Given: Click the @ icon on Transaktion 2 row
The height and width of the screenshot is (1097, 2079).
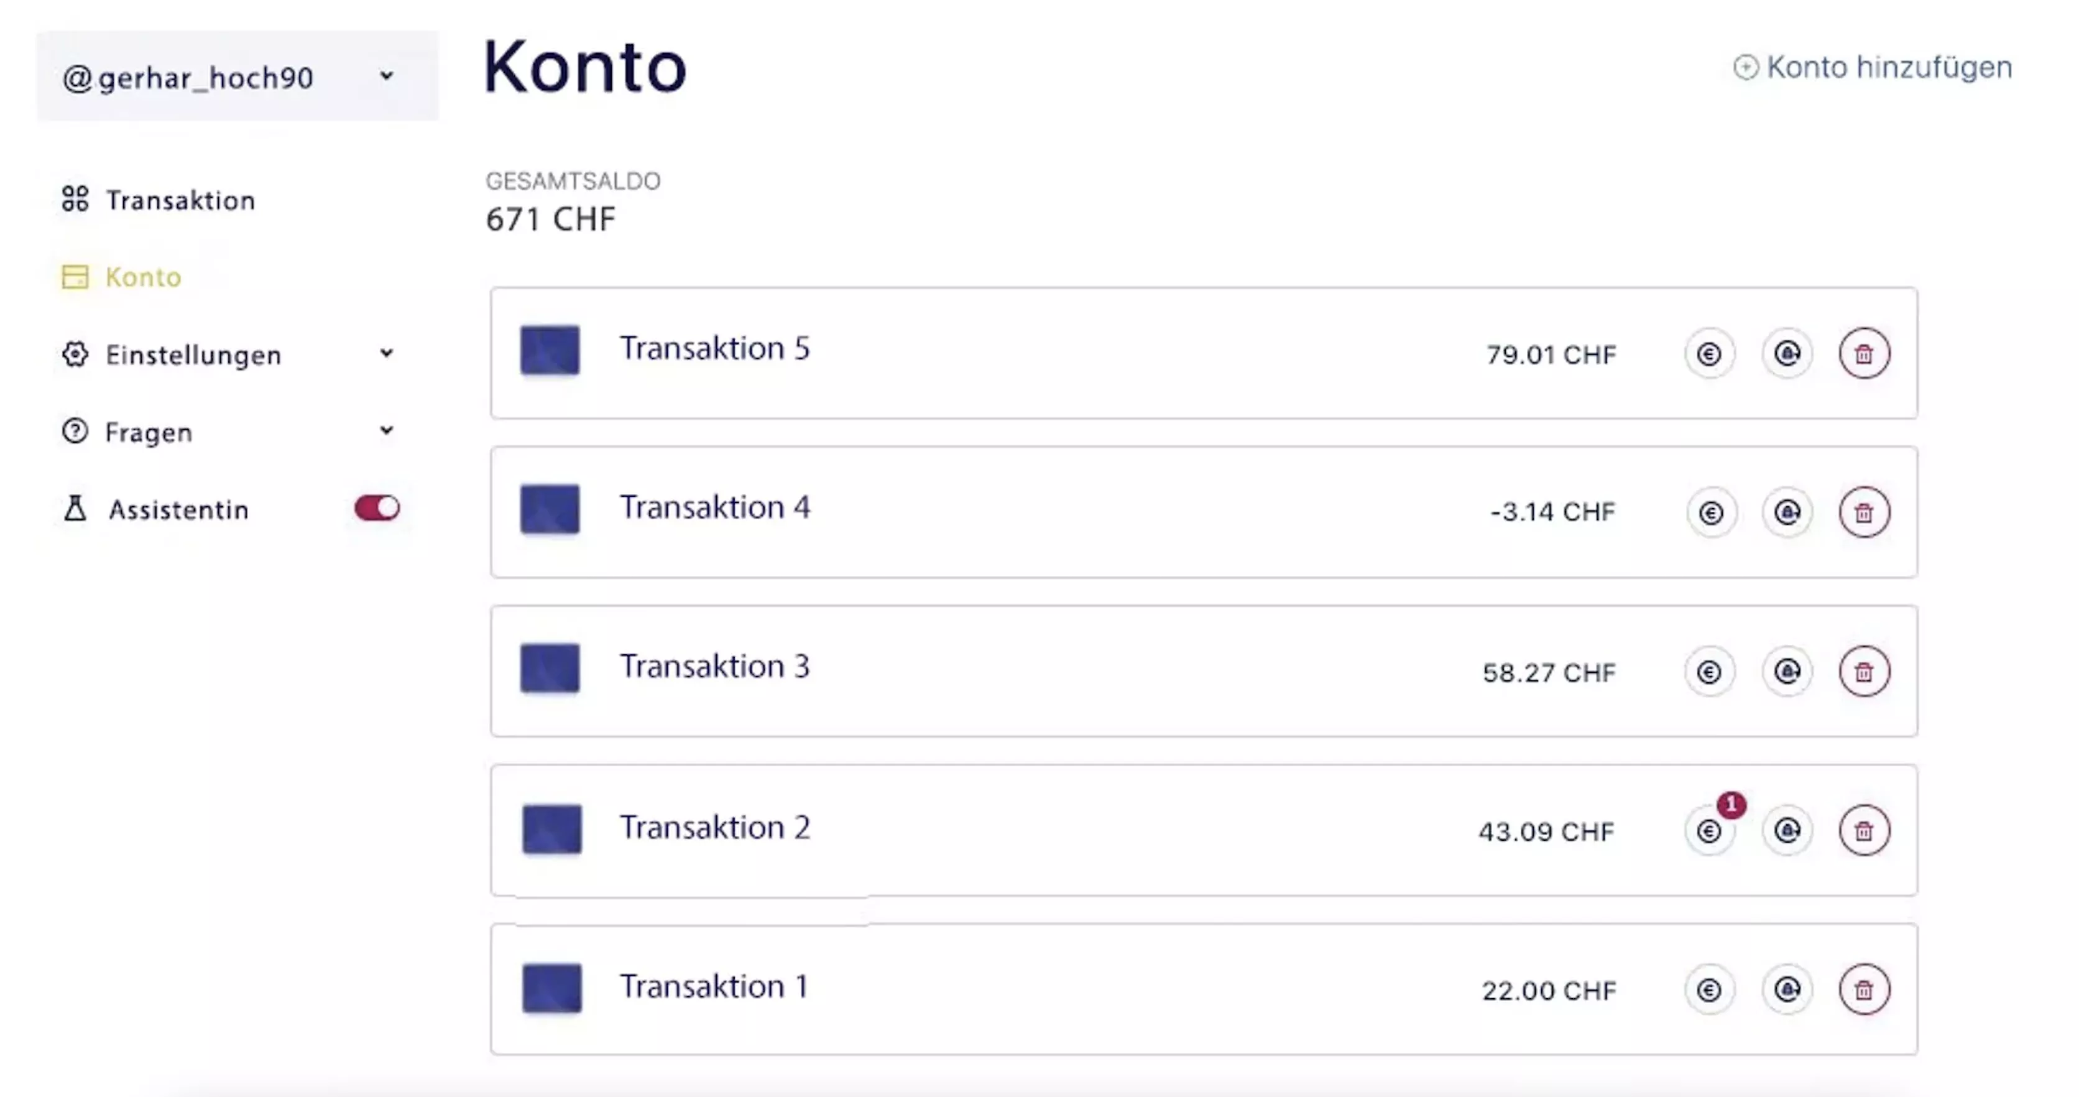Looking at the screenshot, I should pyautogui.click(x=1787, y=831).
